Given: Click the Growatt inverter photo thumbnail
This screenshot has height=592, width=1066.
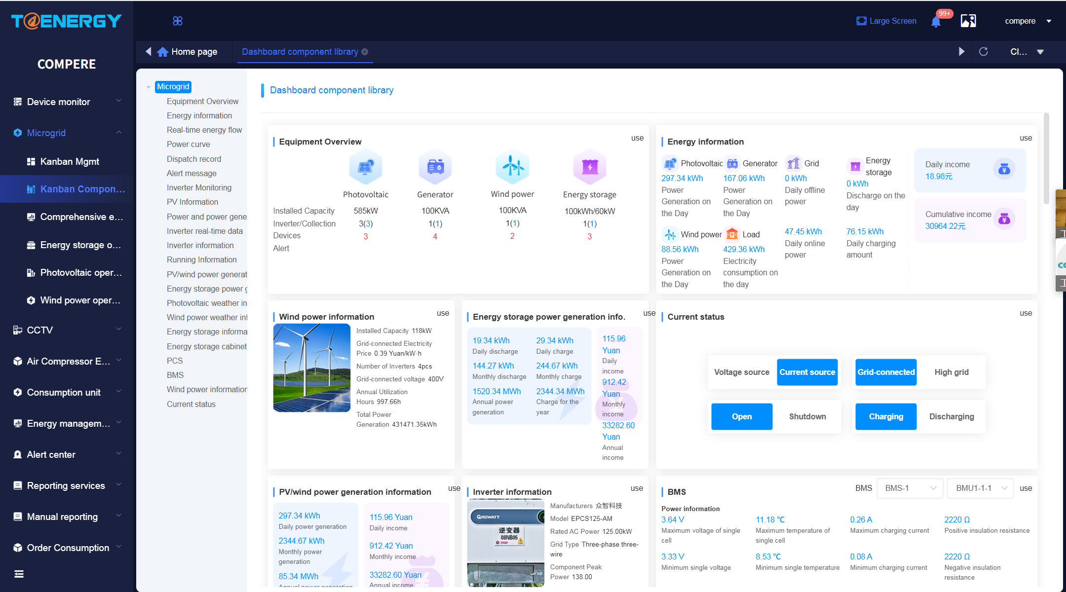Looking at the screenshot, I should tap(506, 543).
